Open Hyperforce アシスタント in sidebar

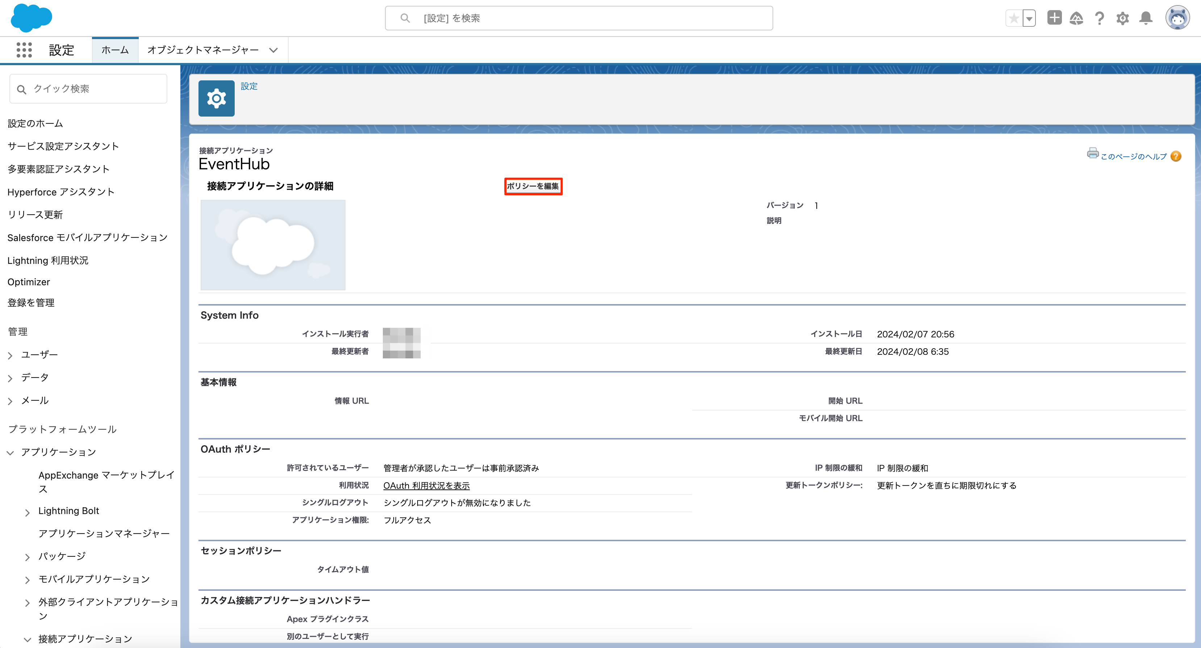pyautogui.click(x=60, y=192)
